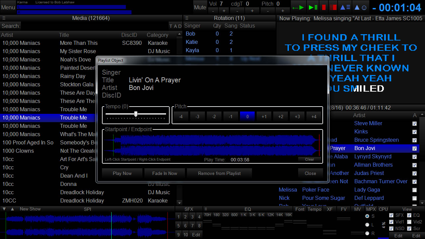Viewport: 425px width, 239px height.
Task: Open the Media panel hamburger menu
Action: 4,18
